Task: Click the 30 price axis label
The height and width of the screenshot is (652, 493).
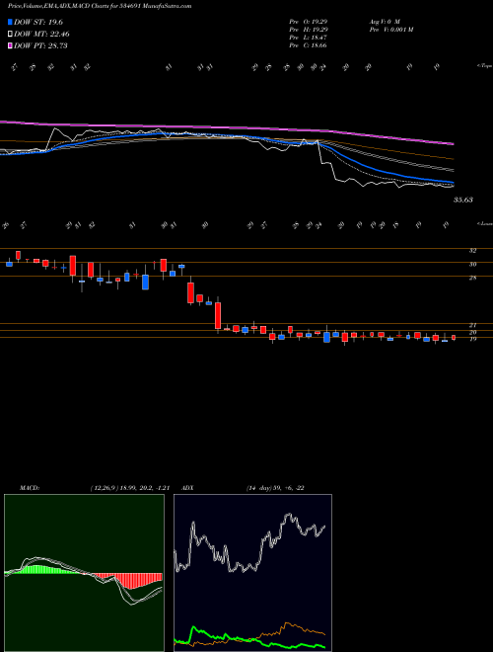Action: pos(472,264)
